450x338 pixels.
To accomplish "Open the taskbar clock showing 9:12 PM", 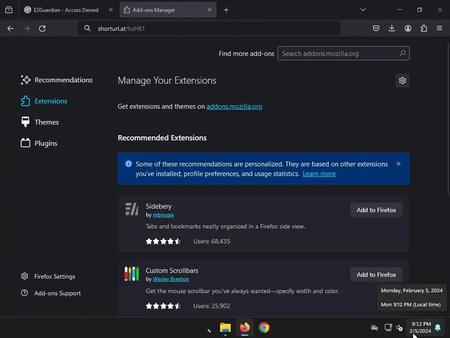I will pyautogui.click(x=420, y=327).
